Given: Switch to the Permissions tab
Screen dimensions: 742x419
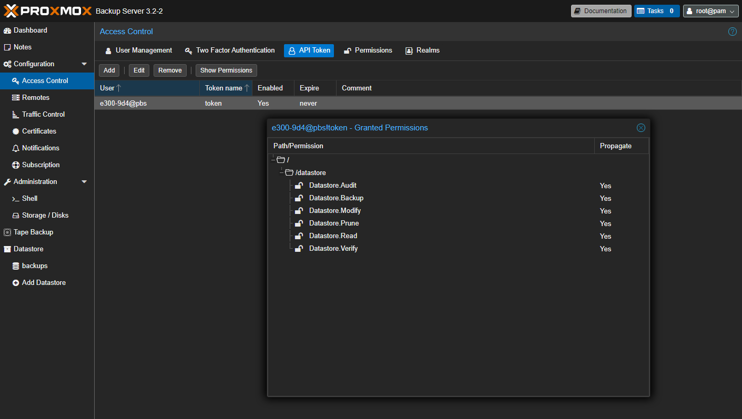Looking at the screenshot, I should 368,50.
